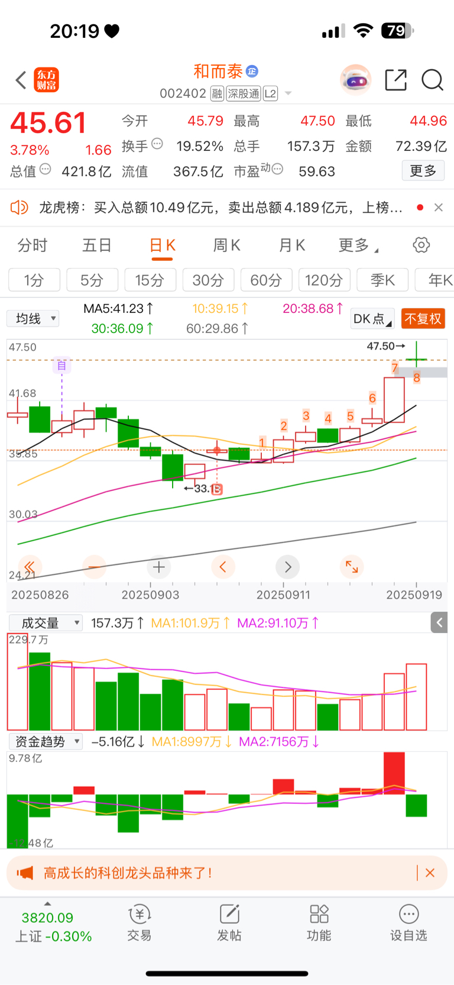Move chart right with gray arrow
This screenshot has width=454, height=985.
[x=288, y=567]
